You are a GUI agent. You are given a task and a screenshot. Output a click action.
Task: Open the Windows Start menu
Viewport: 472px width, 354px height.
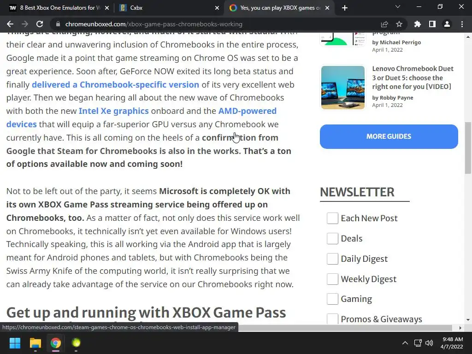click(x=15, y=343)
